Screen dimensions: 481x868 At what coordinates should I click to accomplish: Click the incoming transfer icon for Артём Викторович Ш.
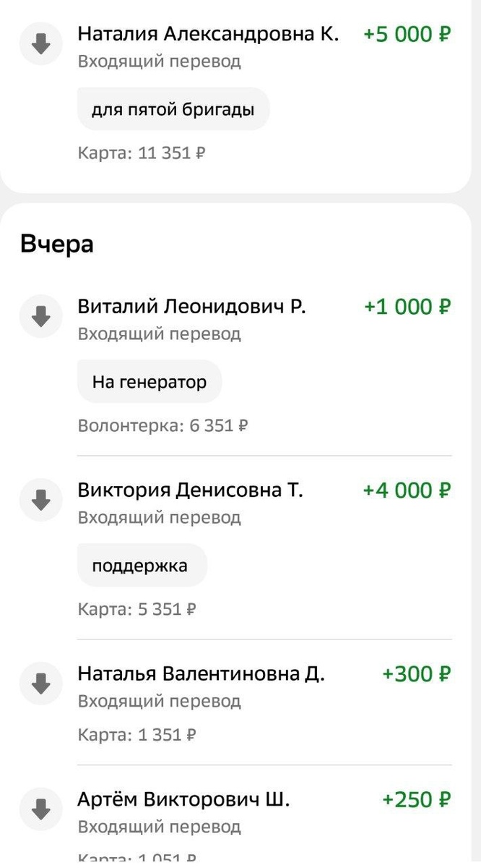point(40,809)
